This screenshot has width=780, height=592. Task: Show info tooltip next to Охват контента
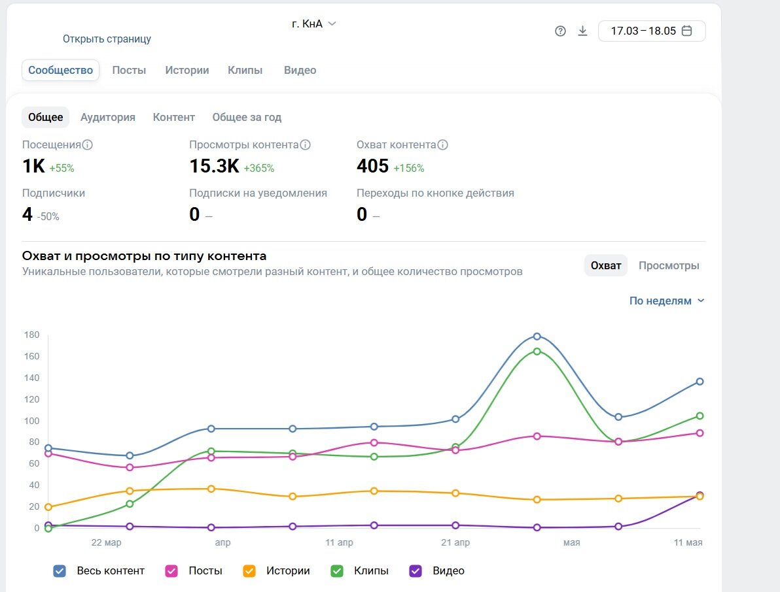pos(443,144)
